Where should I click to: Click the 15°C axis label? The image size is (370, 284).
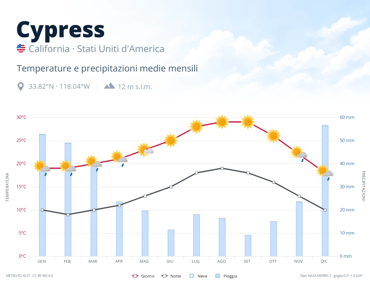click(21, 187)
